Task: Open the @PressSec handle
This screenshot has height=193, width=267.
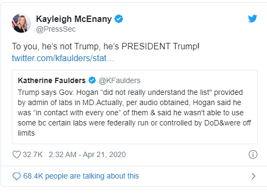Action: click(x=56, y=29)
